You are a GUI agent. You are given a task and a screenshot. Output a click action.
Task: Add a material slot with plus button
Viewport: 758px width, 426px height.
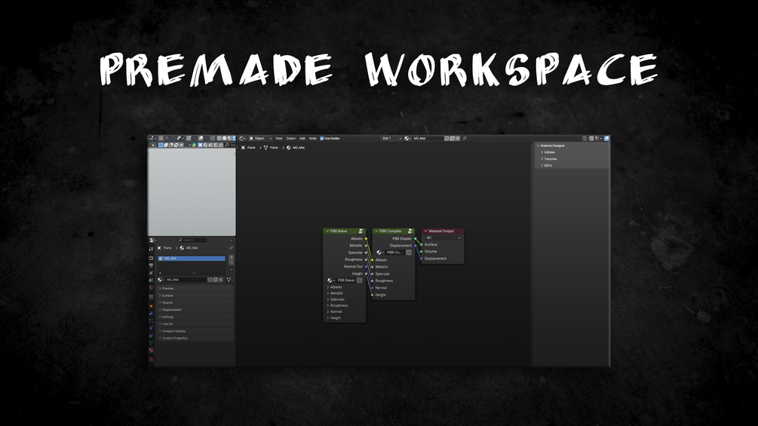pos(231,257)
